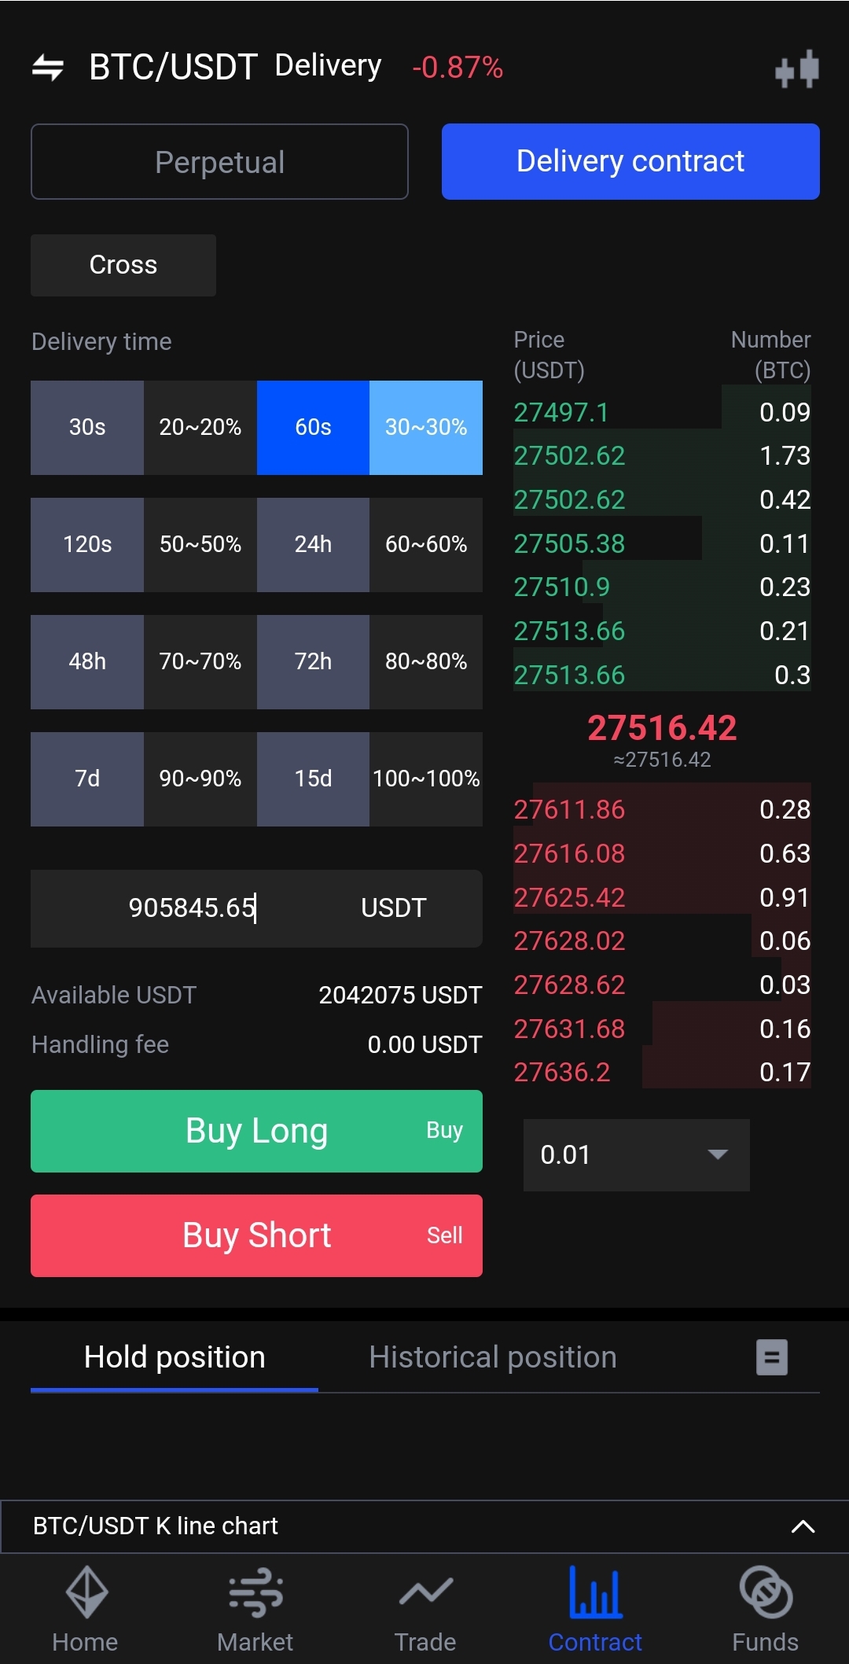
Task: Open the candlestick chart icon
Action: click(x=796, y=69)
